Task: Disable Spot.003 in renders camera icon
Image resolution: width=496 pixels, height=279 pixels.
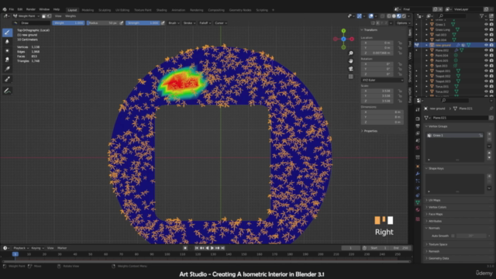Action: [x=491, y=66]
